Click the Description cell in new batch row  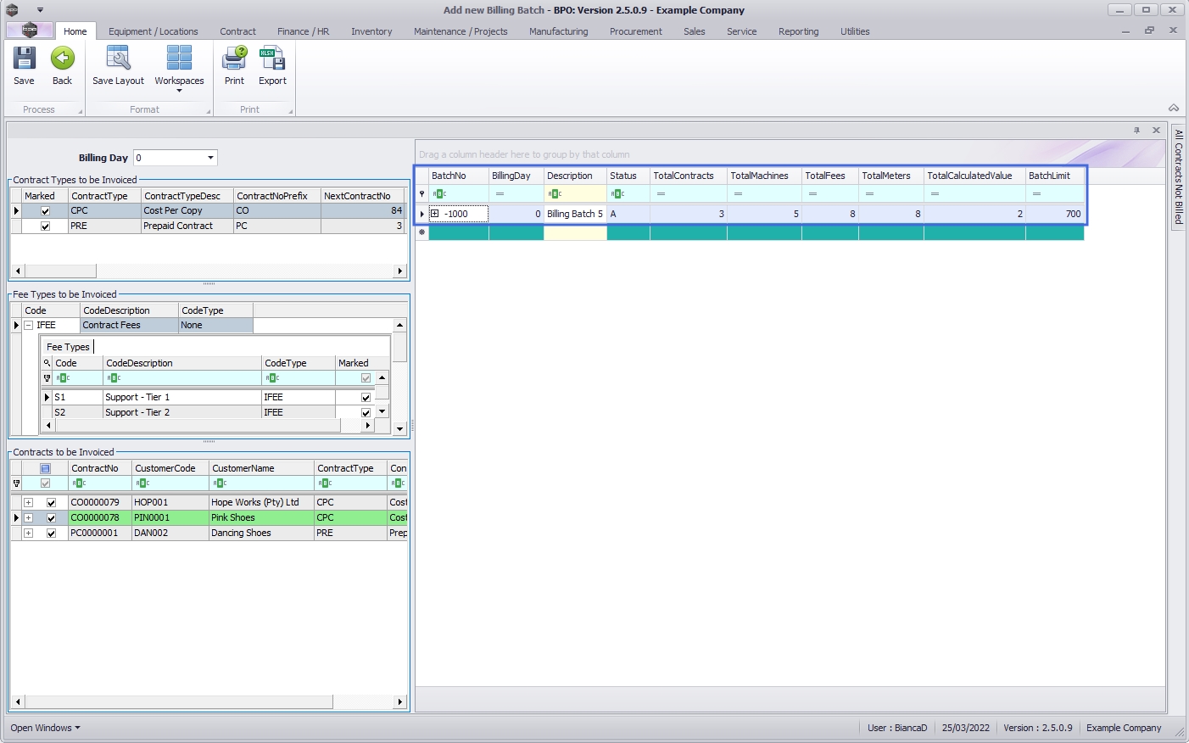pyautogui.click(x=575, y=233)
